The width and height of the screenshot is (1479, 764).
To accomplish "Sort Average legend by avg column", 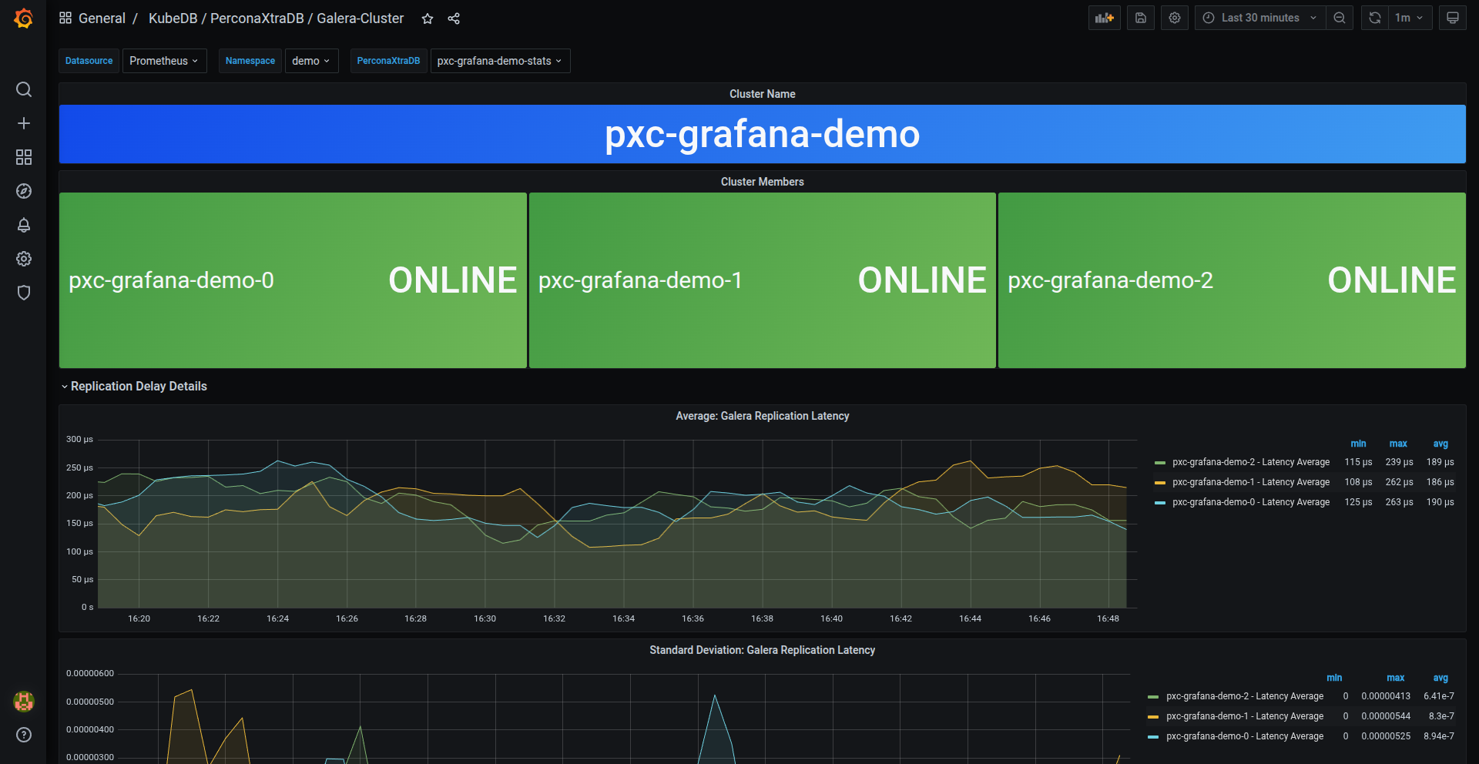I will tap(1440, 444).
